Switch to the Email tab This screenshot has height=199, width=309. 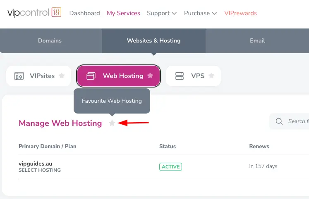[257, 40]
